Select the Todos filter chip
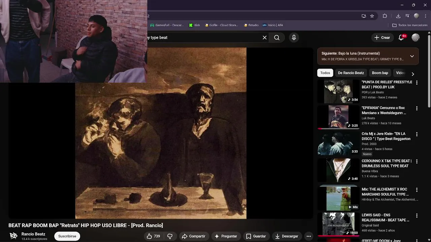Viewport: 431px width, 242px height. (325, 73)
